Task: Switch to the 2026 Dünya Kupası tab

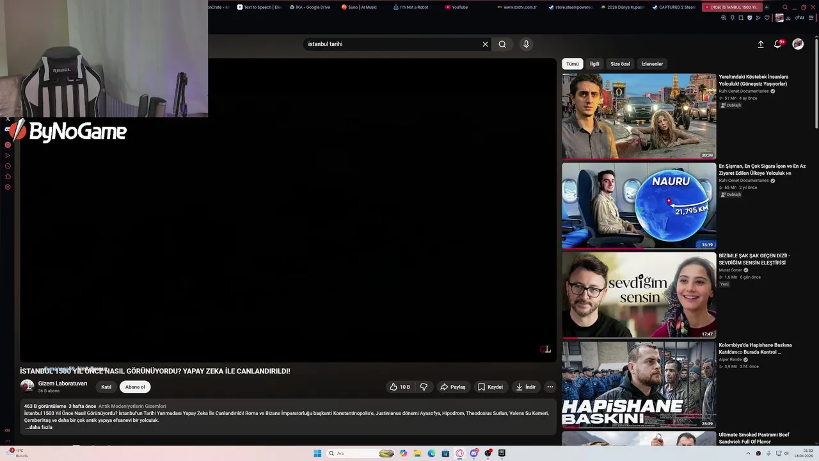Action: click(622, 7)
